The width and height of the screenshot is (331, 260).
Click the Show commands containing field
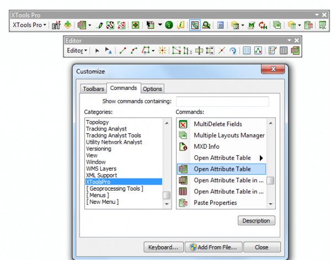(222, 101)
